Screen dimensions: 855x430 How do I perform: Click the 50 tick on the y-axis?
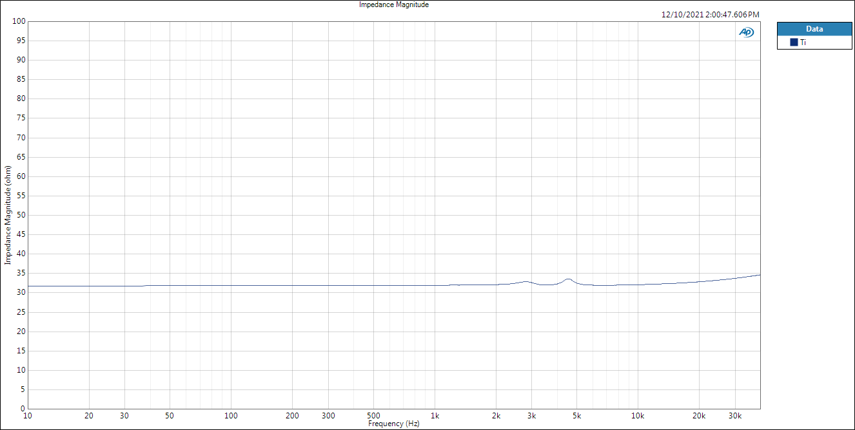20,215
